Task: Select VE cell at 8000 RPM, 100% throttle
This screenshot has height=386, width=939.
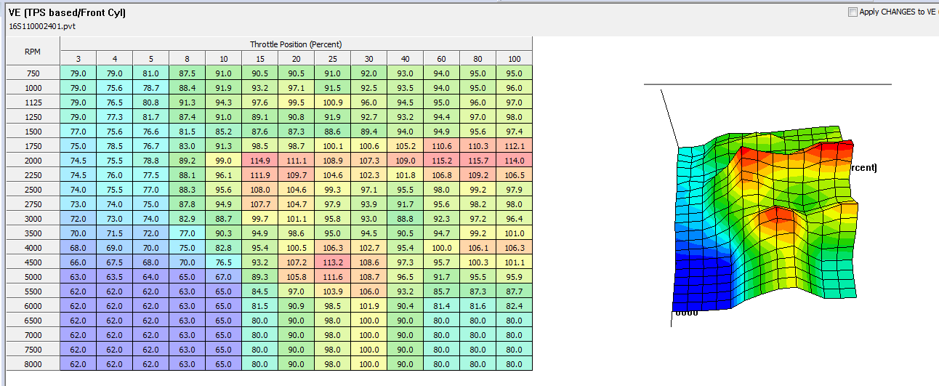Action: point(514,364)
